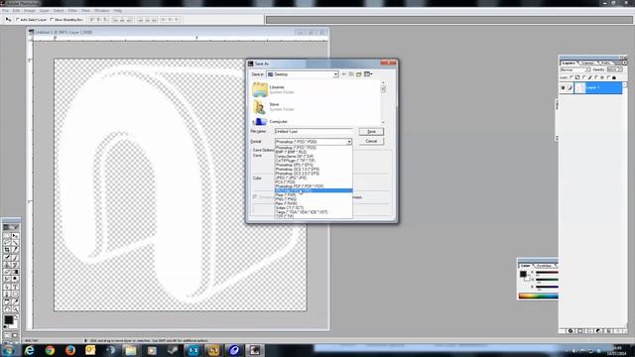
Task: Select the Slice tool
Action: point(15,250)
